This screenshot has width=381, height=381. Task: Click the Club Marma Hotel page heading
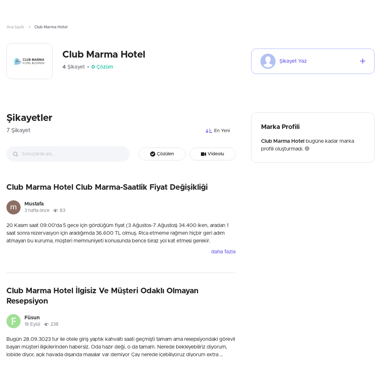point(104,55)
